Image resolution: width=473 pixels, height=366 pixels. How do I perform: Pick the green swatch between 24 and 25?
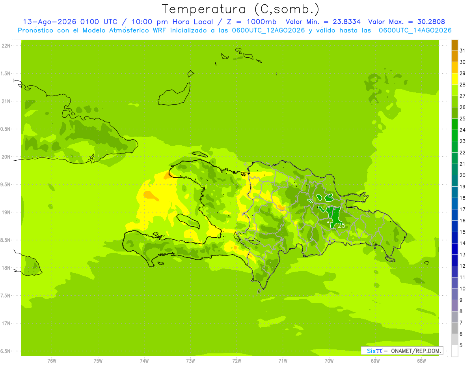[x=454, y=124]
